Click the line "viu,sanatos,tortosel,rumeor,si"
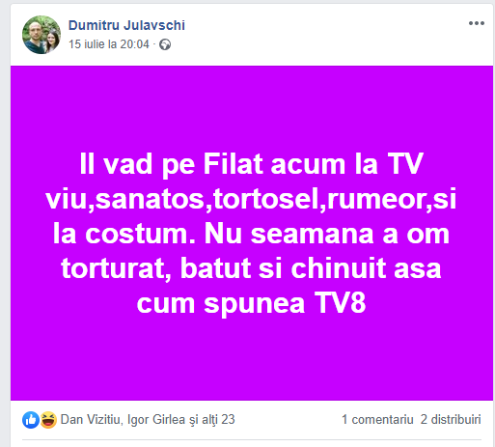This screenshot has height=447, width=495. (251, 199)
